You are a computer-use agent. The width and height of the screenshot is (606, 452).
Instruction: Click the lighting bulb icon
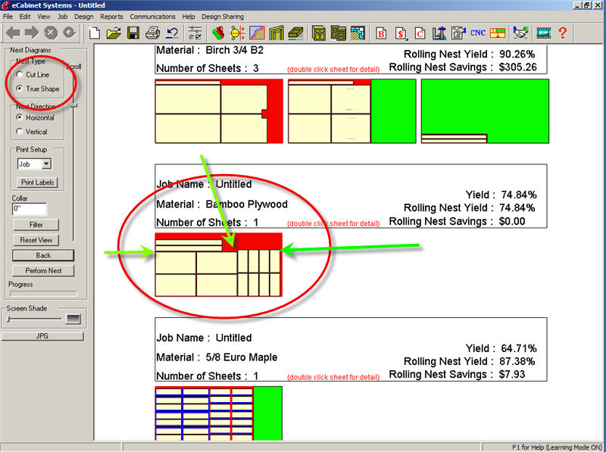(237, 33)
